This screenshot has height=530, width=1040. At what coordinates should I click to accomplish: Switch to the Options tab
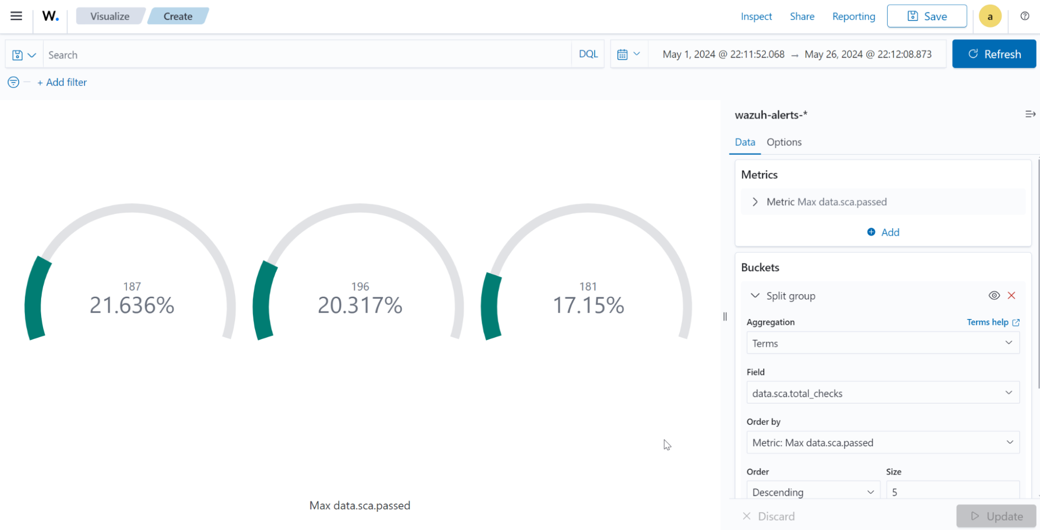pyautogui.click(x=784, y=142)
